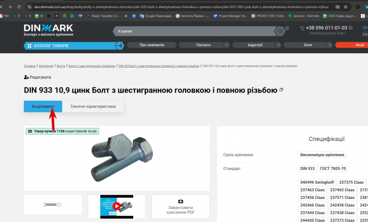Open the chat bubble bookmark icon
Image resolution: width=368 pixels, height=222 pixels.
point(65,16)
